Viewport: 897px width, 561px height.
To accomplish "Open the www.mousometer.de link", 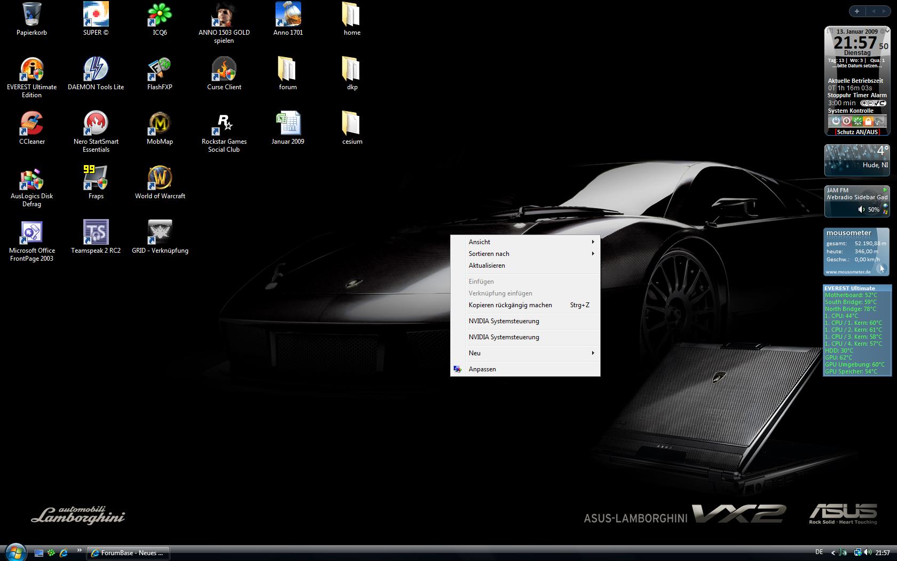I will 848,272.
